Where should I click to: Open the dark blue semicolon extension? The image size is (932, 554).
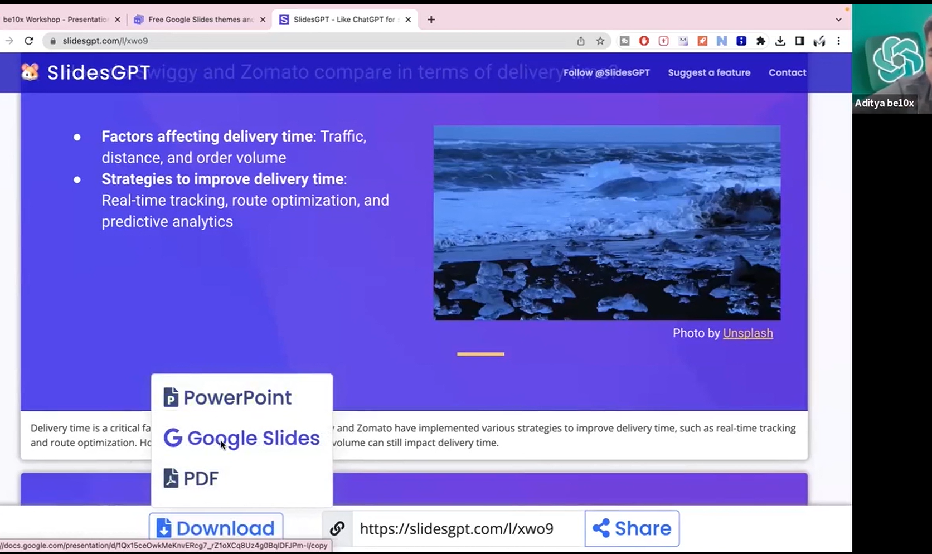pyautogui.click(x=741, y=41)
